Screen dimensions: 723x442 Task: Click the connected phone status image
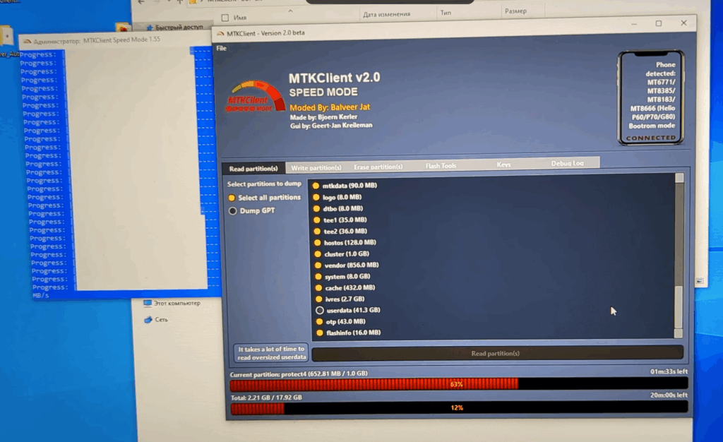point(650,97)
